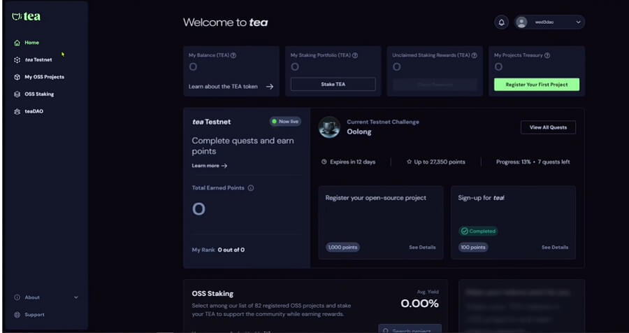Click the Learn more link
The width and height of the screenshot is (629, 333).
click(x=210, y=166)
